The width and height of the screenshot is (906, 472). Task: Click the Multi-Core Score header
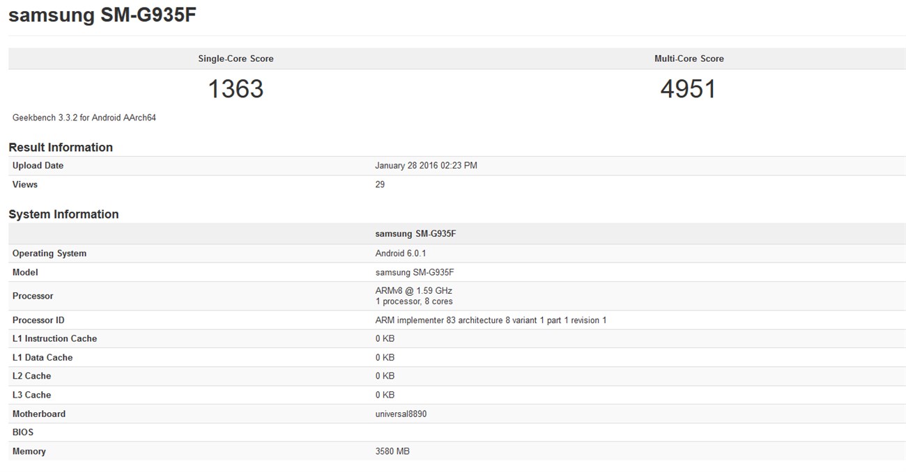point(689,59)
